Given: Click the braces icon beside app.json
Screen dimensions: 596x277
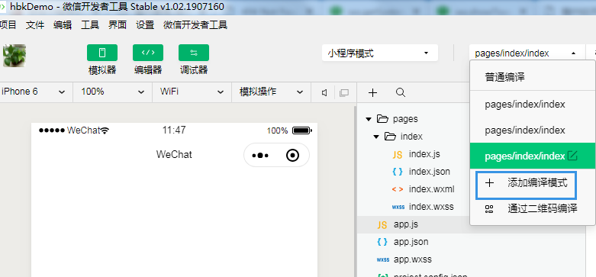Looking at the screenshot, I should click(382, 242).
